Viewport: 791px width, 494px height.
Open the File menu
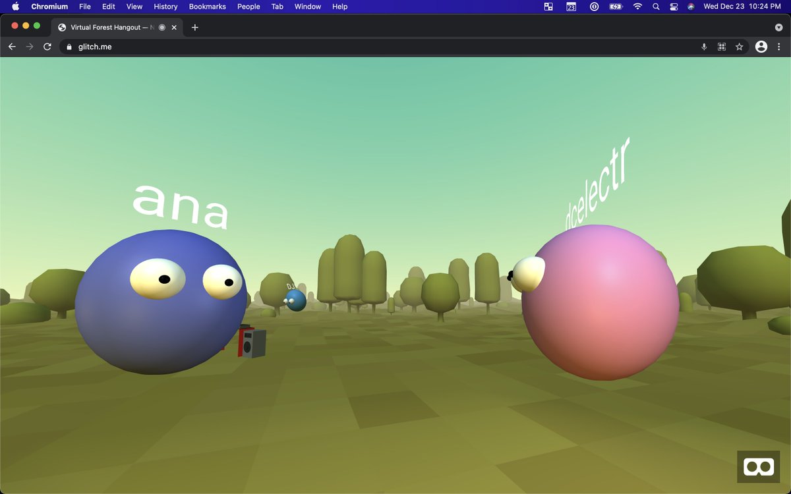pos(85,7)
